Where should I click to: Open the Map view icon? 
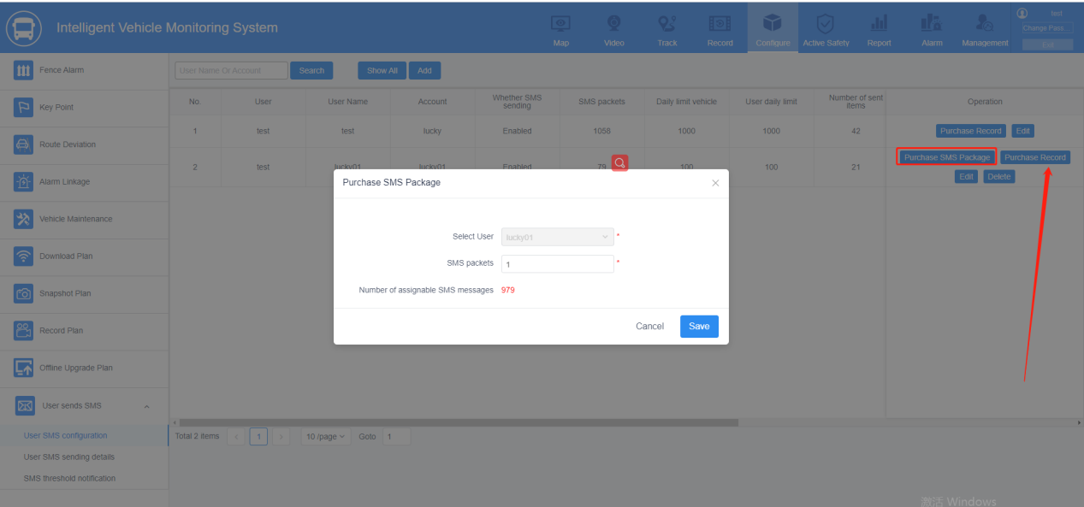click(x=560, y=24)
